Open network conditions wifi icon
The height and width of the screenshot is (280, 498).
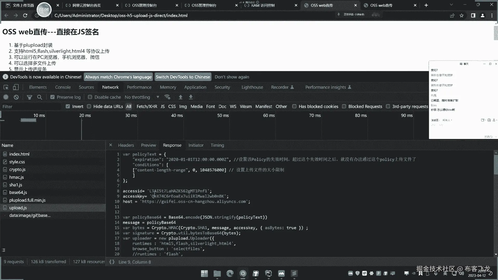[x=167, y=97]
